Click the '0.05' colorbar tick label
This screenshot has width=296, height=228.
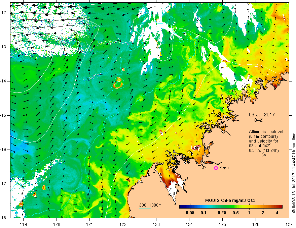click(x=190, y=213)
